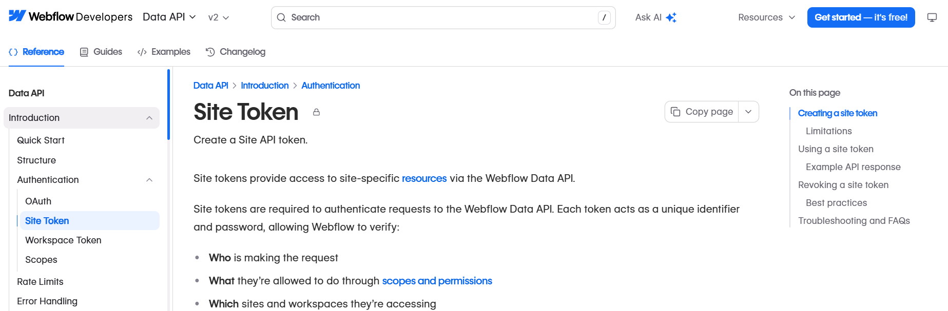
Task: Jump to Best practices section
Action: (836, 203)
